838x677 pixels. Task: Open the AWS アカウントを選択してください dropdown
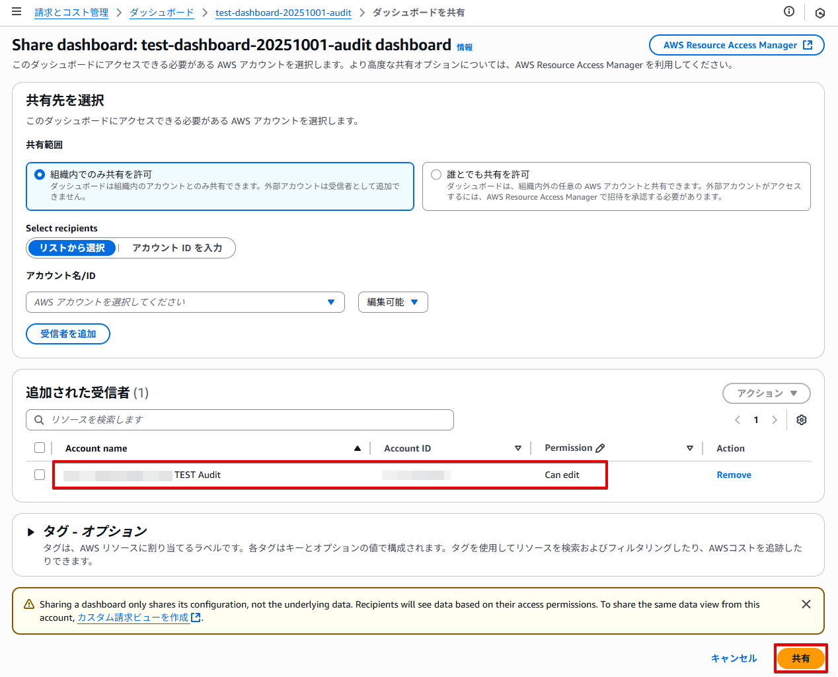tap(185, 302)
